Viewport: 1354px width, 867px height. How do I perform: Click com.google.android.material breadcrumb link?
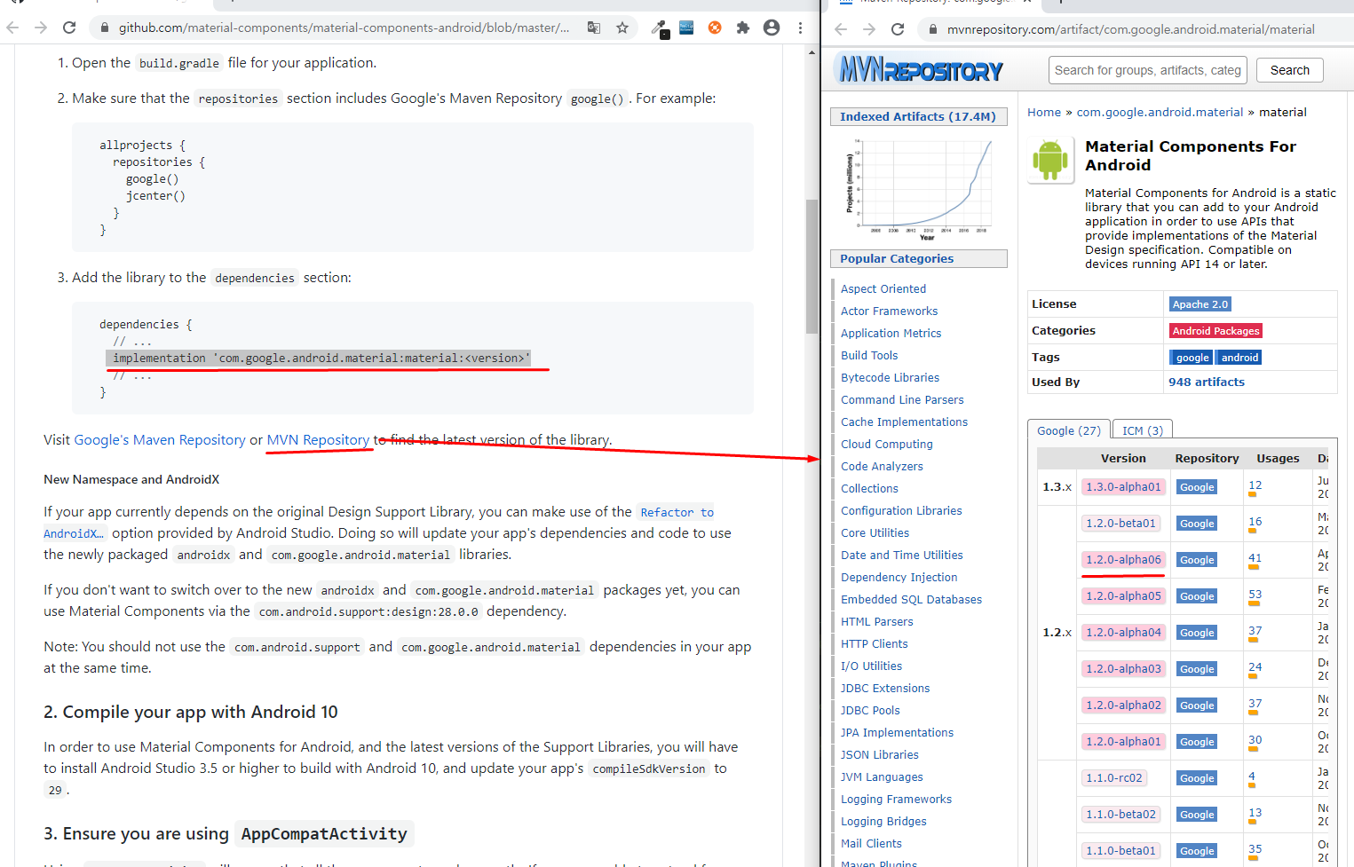[x=1160, y=112]
